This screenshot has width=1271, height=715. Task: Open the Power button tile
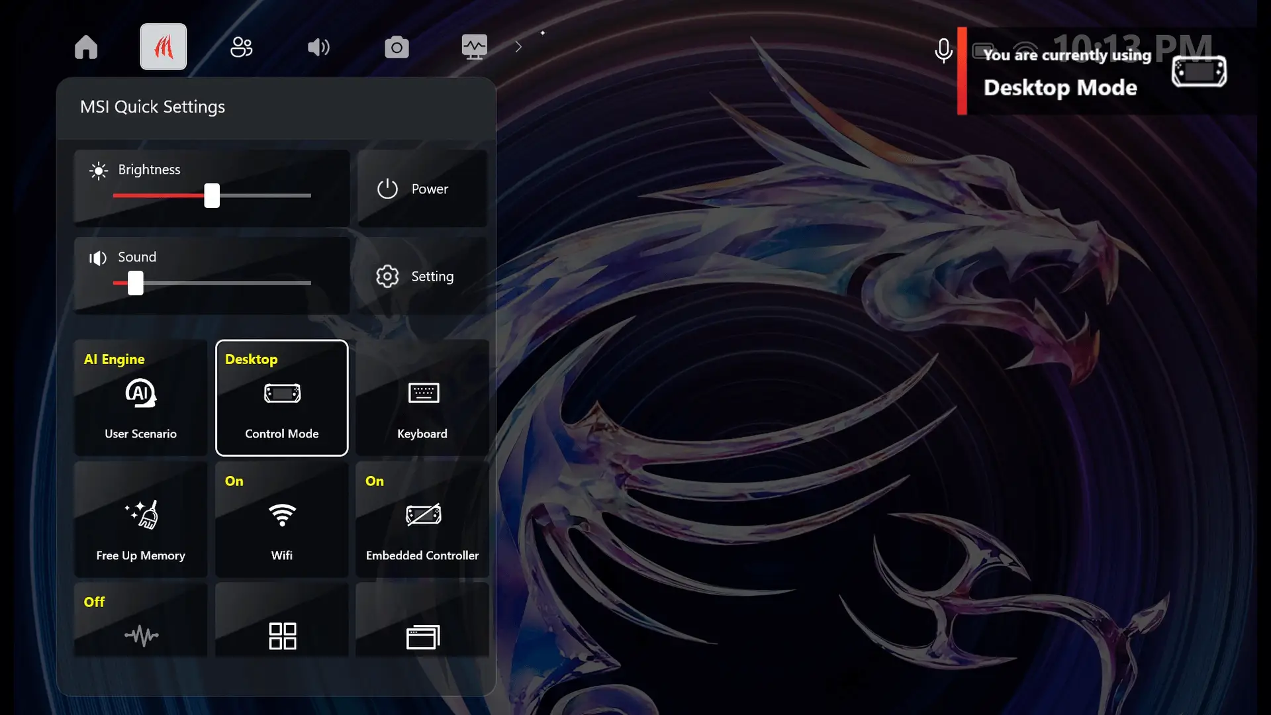[x=422, y=189]
